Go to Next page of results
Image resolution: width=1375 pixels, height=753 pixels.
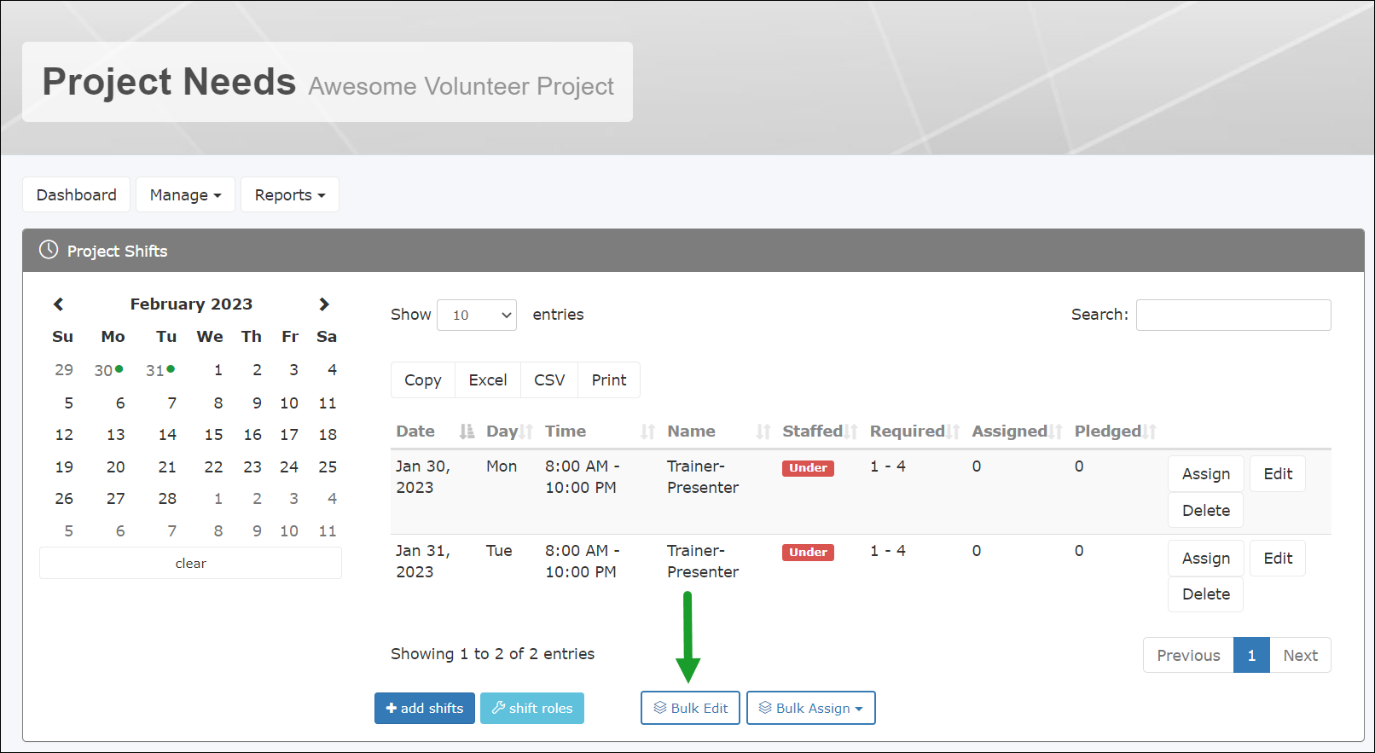coord(1300,655)
